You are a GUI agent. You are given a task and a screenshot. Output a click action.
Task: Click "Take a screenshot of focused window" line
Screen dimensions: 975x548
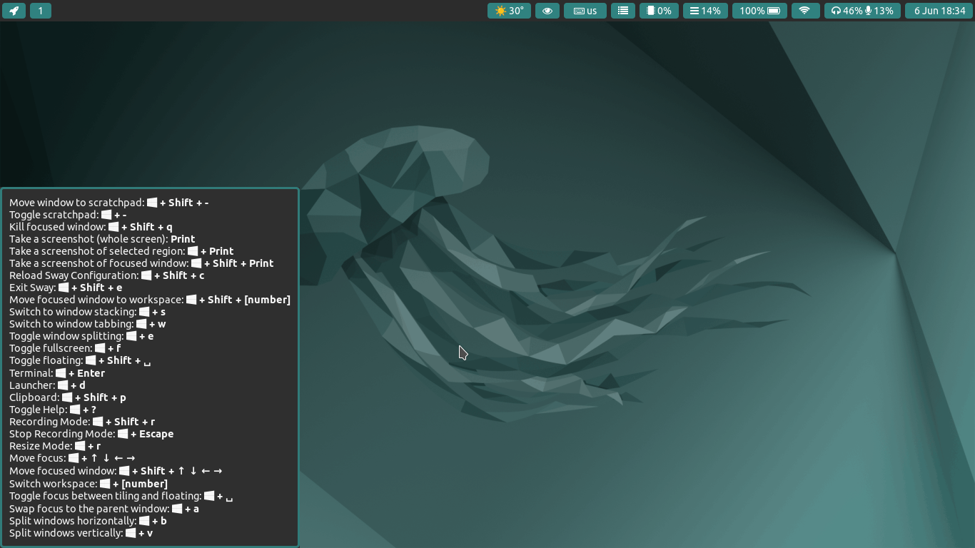141,263
